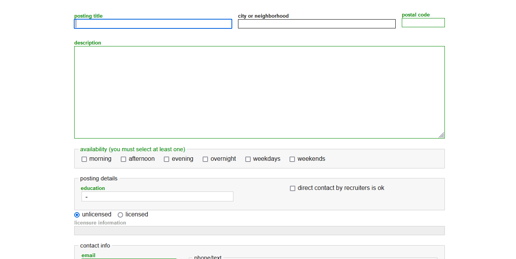Image resolution: width=516 pixels, height=259 pixels.
Task: Enable evening availability
Action: [166, 159]
